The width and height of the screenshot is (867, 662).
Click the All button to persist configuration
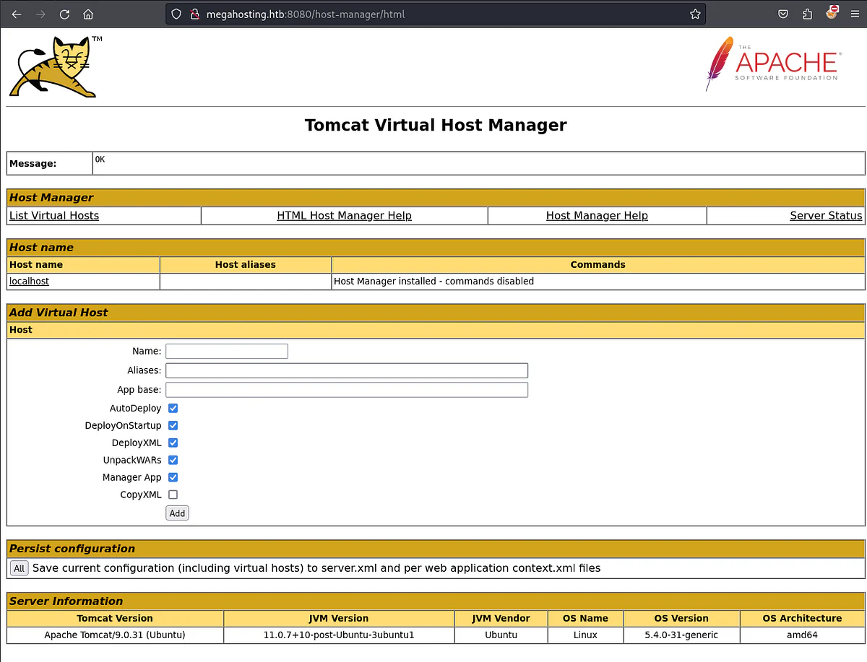19,568
